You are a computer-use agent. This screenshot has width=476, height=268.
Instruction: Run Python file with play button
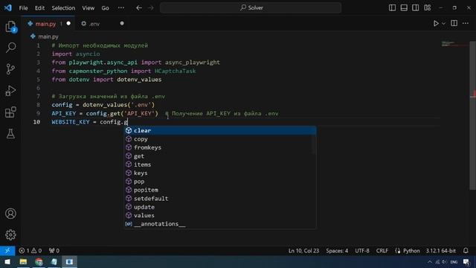436,23
